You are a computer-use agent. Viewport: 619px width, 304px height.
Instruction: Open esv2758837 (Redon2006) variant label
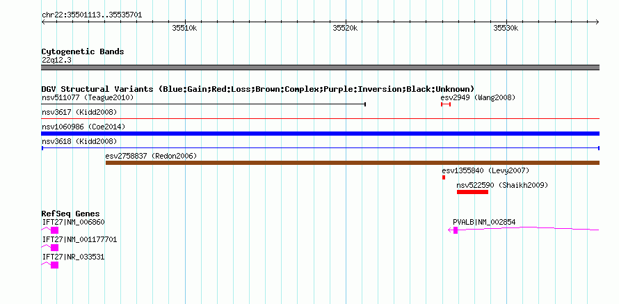click(x=151, y=156)
